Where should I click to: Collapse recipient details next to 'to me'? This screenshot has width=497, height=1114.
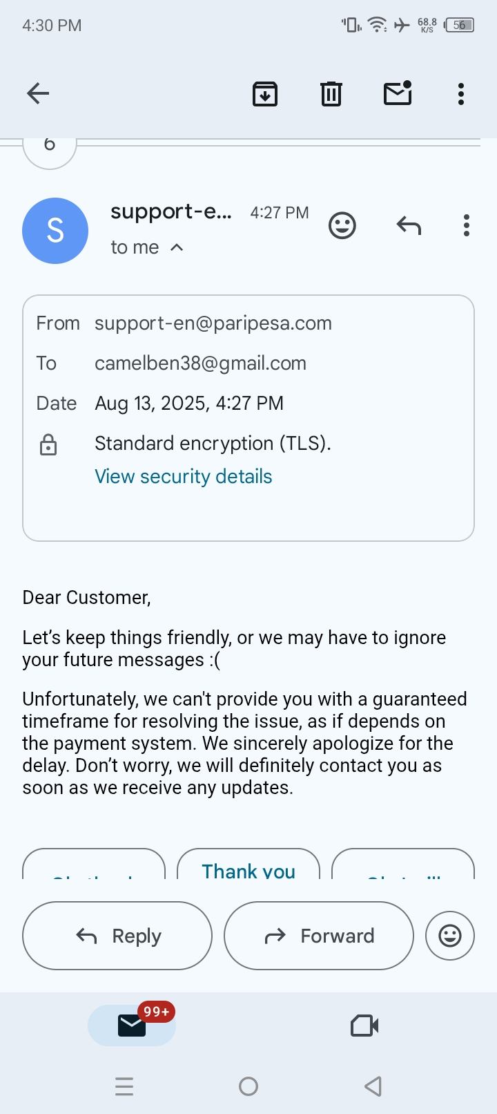pos(177,247)
